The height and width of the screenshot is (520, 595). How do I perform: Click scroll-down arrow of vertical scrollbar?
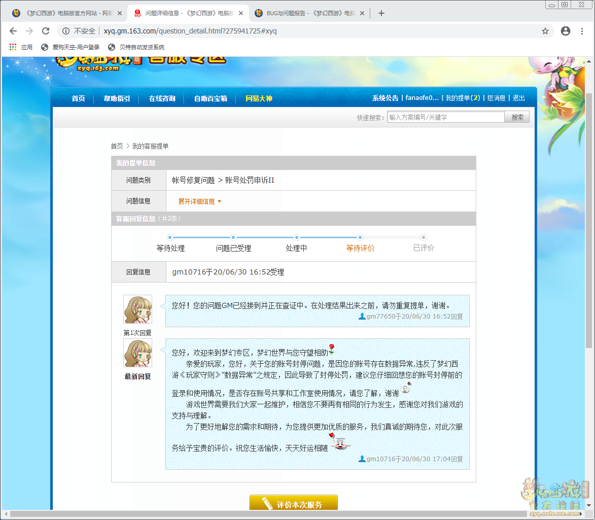[588, 505]
